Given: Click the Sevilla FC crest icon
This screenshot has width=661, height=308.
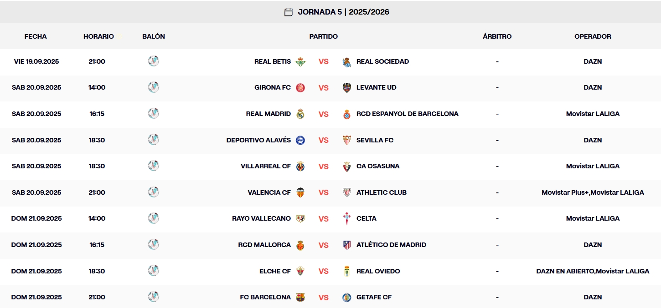Looking at the screenshot, I should (x=346, y=140).
